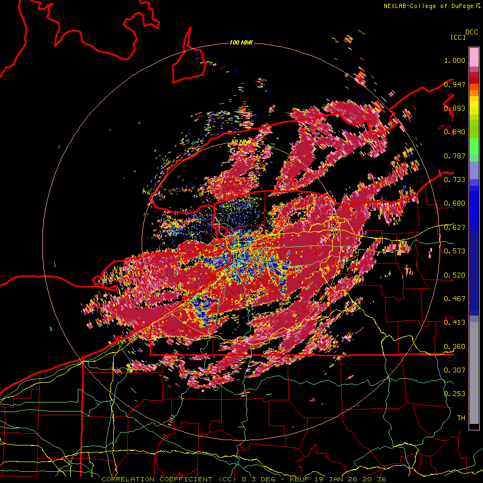Click the [CC] legend unit label
Screen dimensions: 483x483
[x=458, y=37]
